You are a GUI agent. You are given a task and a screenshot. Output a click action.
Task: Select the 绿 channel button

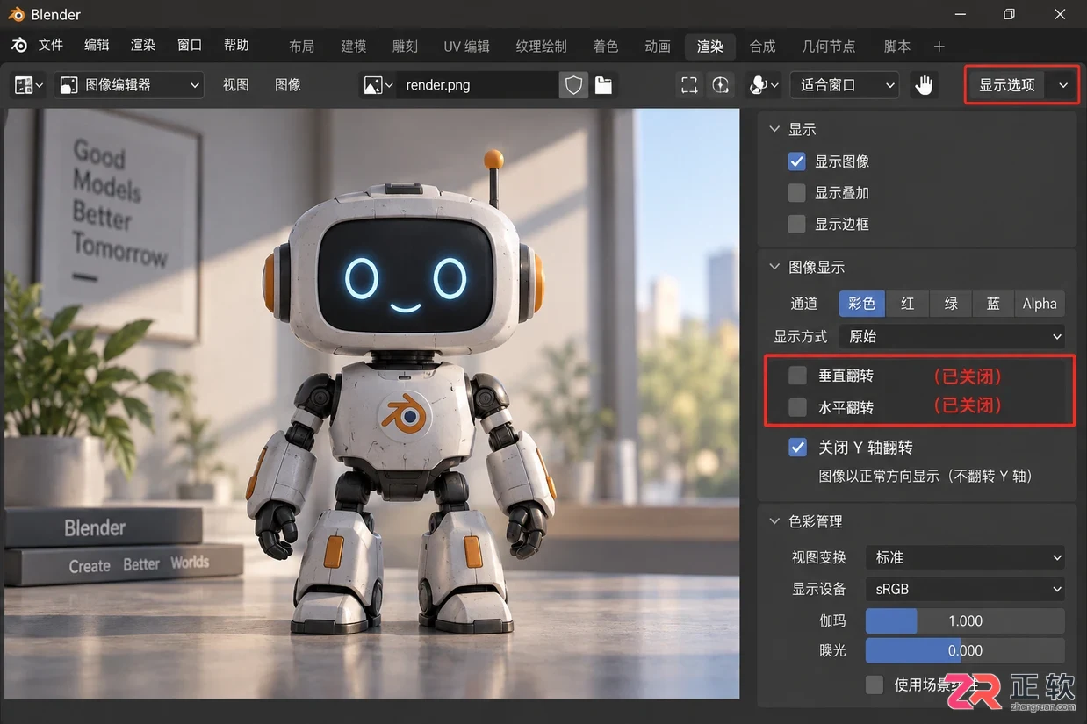[951, 304]
